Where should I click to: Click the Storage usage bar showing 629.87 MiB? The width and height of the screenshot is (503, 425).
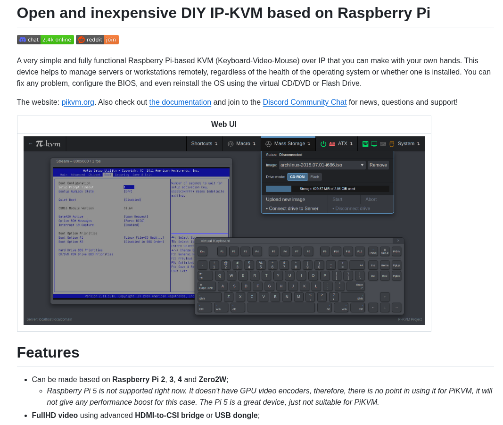pyautogui.click(x=327, y=189)
